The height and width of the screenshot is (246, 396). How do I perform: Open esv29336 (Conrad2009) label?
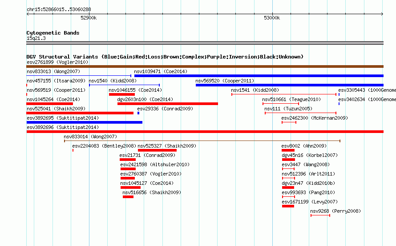165,109
